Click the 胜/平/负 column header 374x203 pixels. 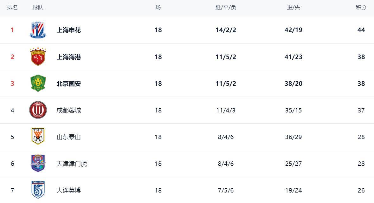click(x=226, y=8)
